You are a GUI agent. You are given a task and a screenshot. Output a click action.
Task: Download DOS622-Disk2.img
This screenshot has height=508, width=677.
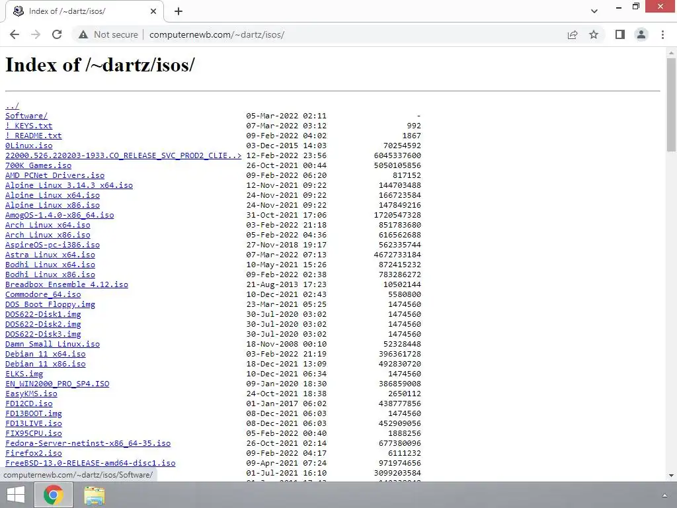[43, 324]
